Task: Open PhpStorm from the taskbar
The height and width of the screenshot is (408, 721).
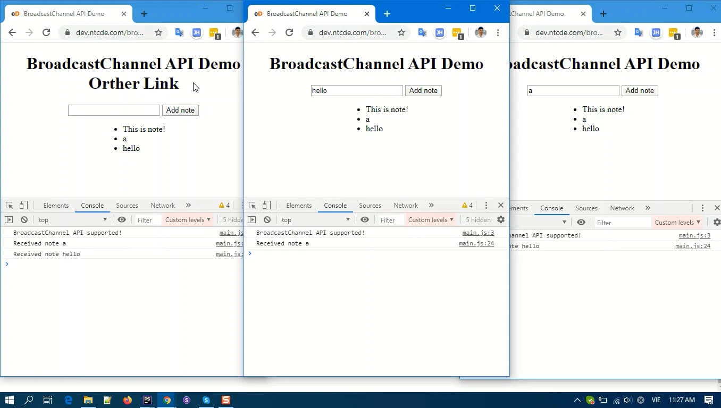Action: coord(147,400)
